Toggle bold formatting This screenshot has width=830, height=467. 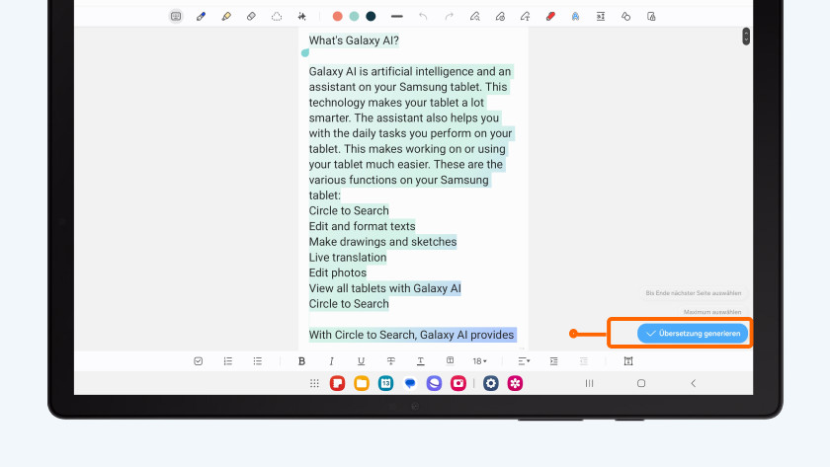301,361
